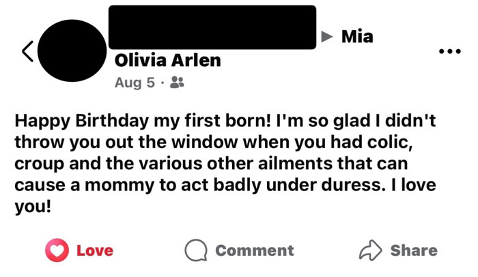Open the three-dot post options menu
This screenshot has width=478, height=277.
tap(449, 51)
